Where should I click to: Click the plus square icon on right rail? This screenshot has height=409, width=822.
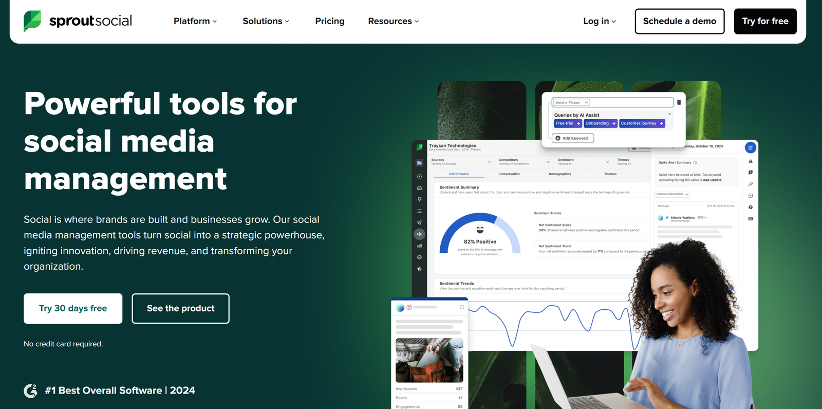[751, 196]
